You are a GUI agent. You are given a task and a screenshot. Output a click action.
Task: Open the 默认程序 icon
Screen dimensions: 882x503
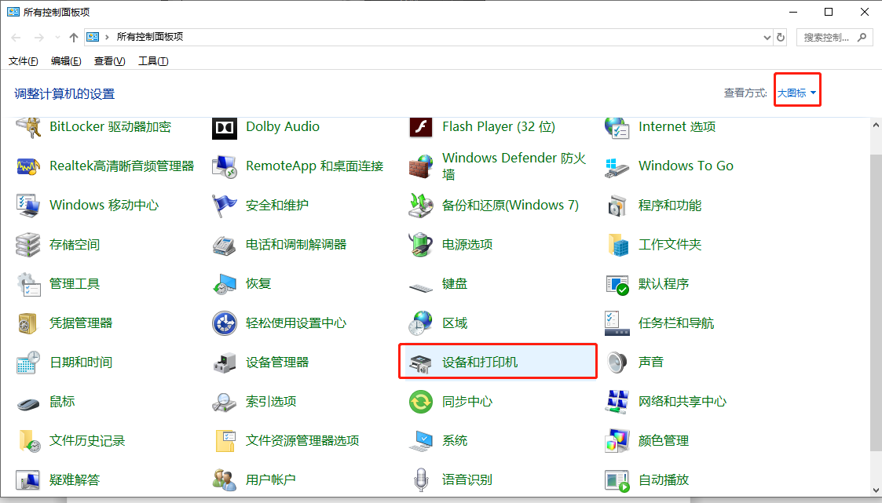pyautogui.click(x=617, y=284)
